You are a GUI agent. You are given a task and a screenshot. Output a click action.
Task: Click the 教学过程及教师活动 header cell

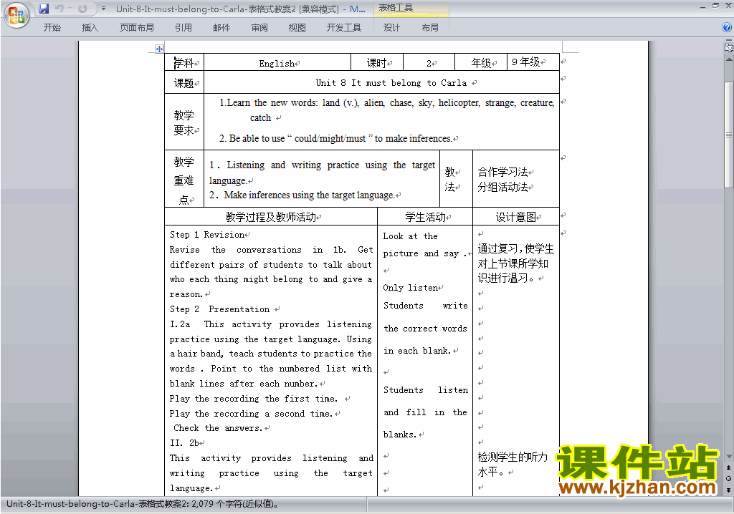coord(271,217)
